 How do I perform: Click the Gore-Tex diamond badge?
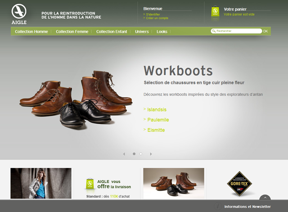click(x=239, y=184)
